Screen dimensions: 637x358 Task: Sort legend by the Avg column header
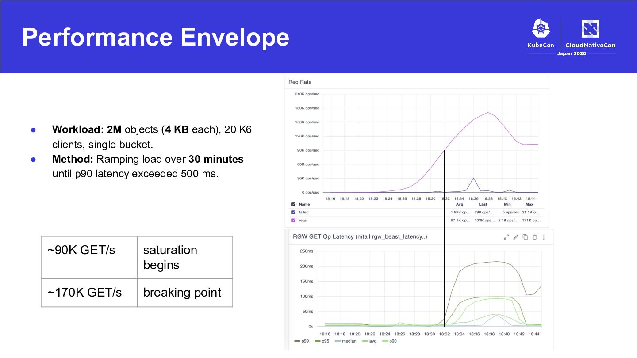(460, 205)
